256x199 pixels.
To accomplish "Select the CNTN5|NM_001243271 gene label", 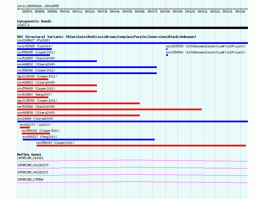I will pyautogui.click(x=33, y=172).
